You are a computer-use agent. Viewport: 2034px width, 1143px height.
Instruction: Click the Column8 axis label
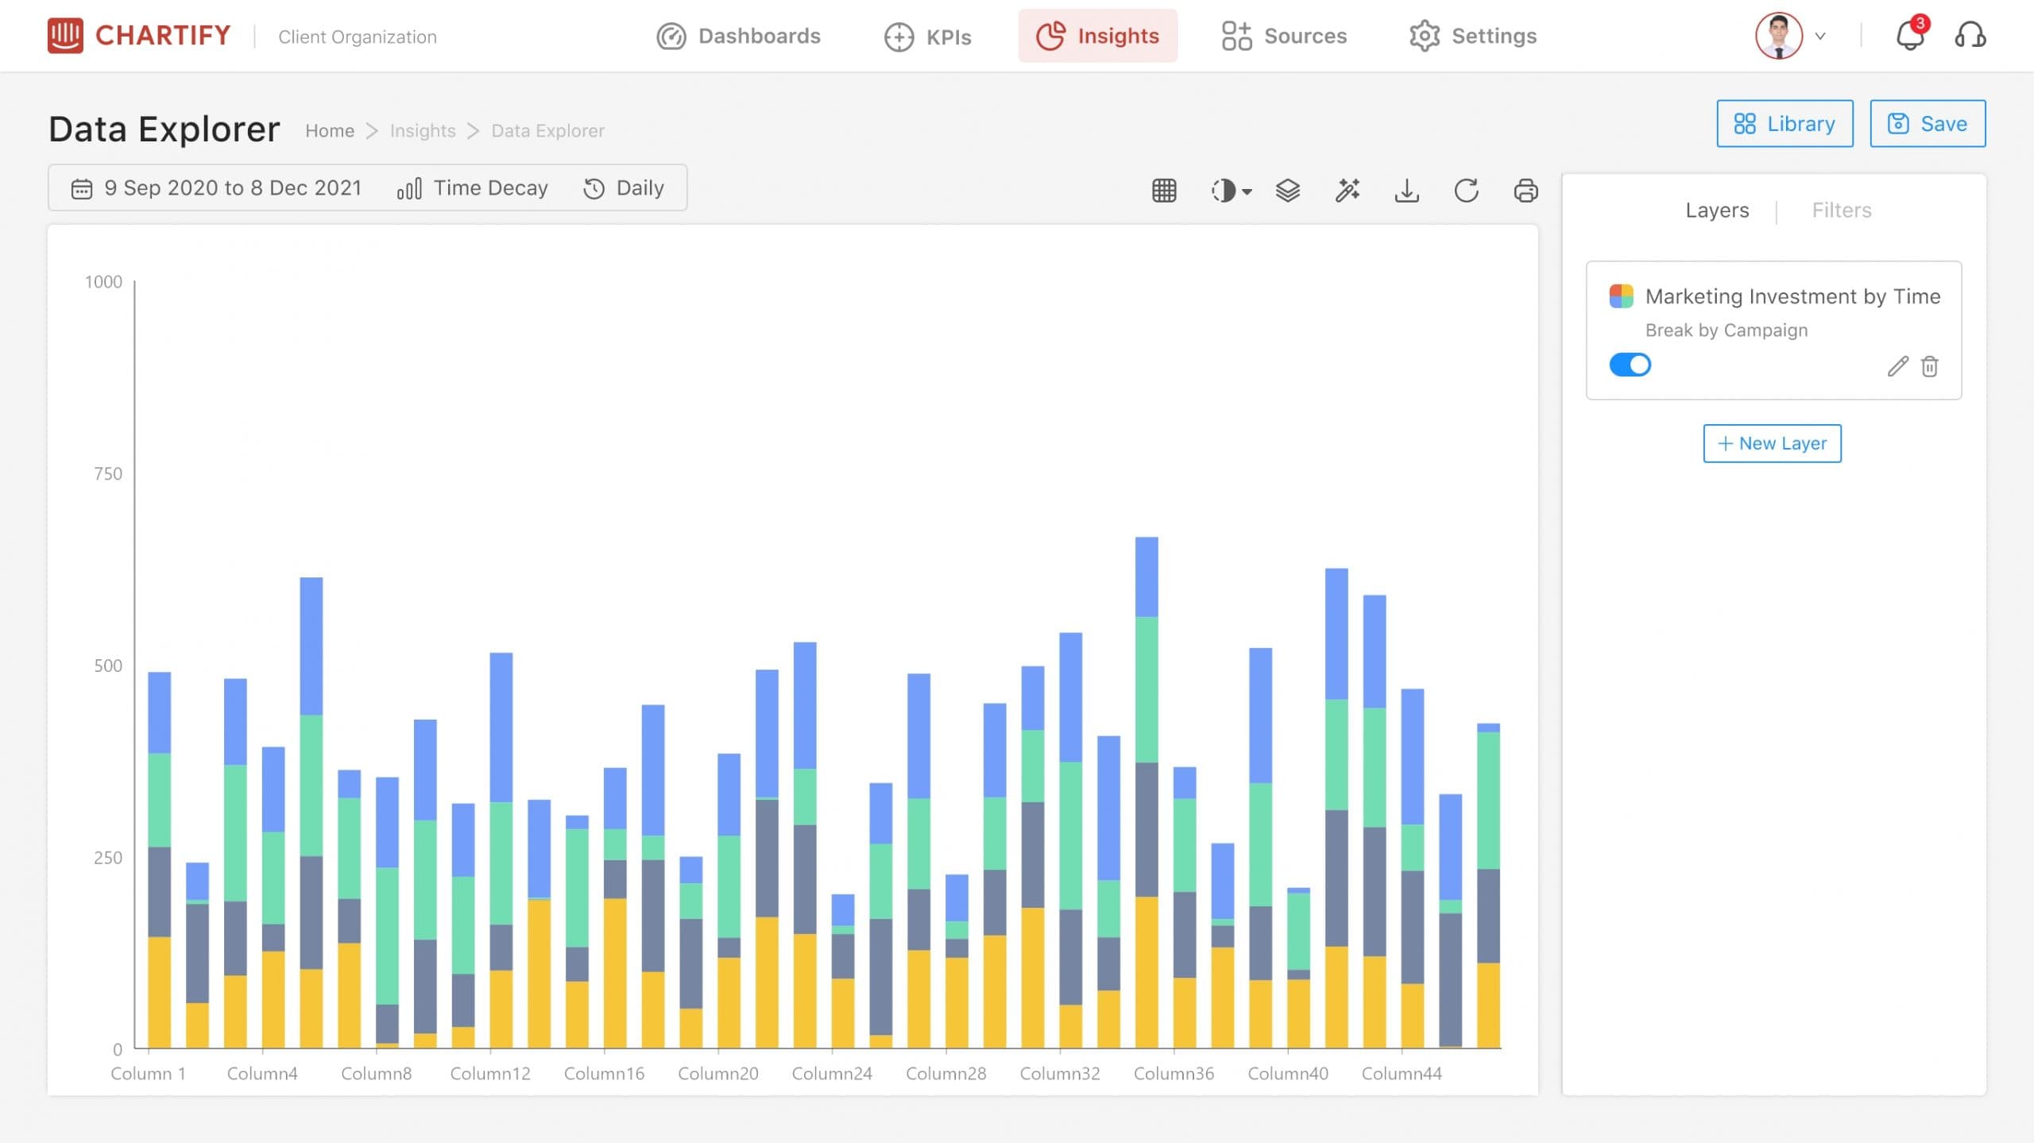[x=376, y=1074]
